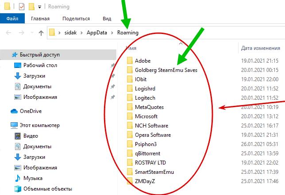Click date 25.01.2021 16:17 of NCH Software
The image size is (285, 195).
point(260,126)
